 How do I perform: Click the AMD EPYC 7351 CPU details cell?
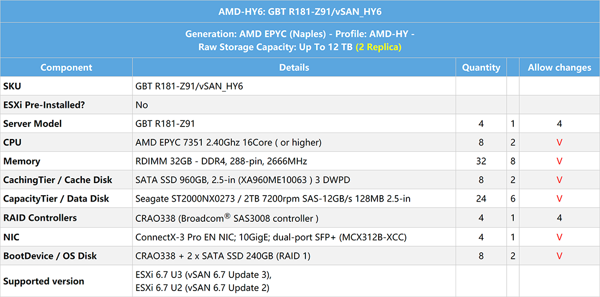pyautogui.click(x=228, y=143)
